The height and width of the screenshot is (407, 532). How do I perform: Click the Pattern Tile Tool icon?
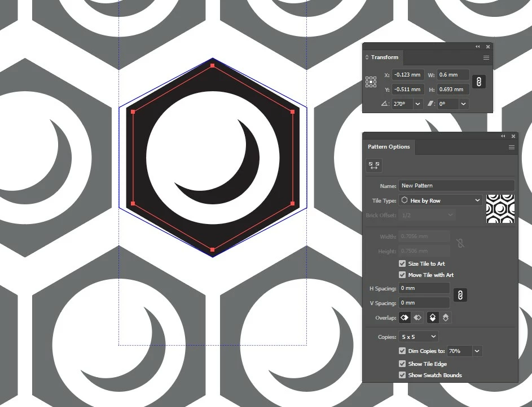tap(374, 166)
